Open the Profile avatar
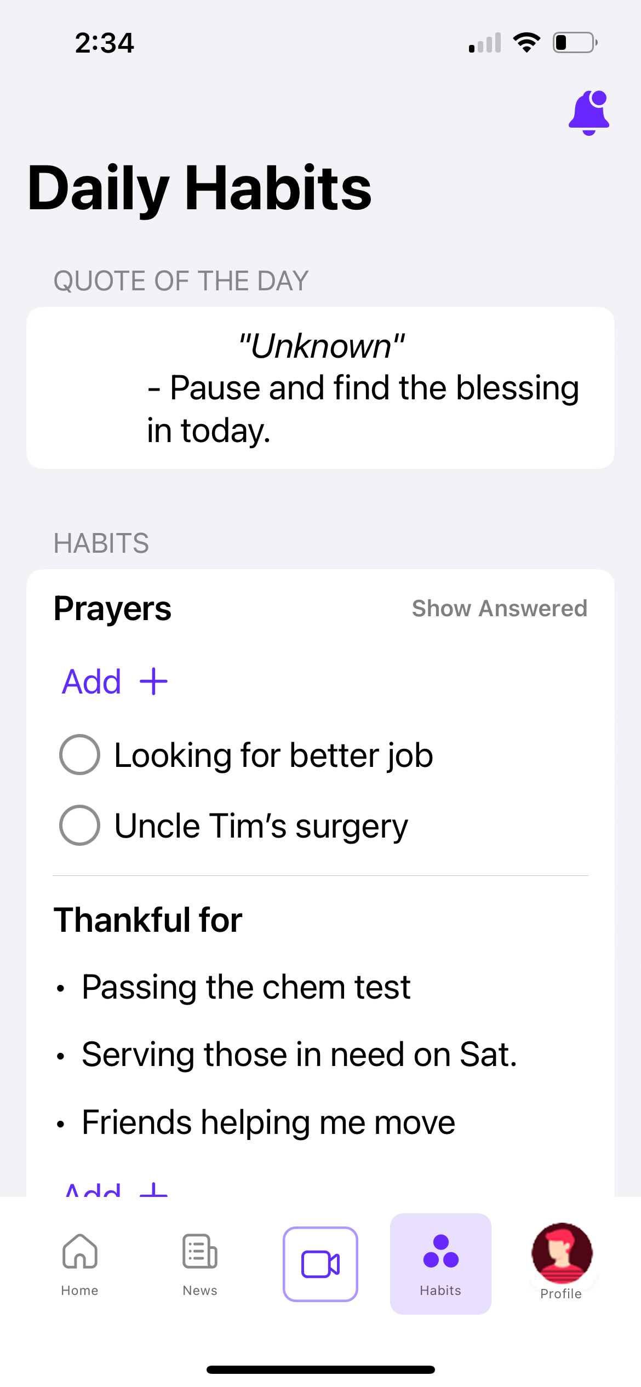 click(562, 1253)
